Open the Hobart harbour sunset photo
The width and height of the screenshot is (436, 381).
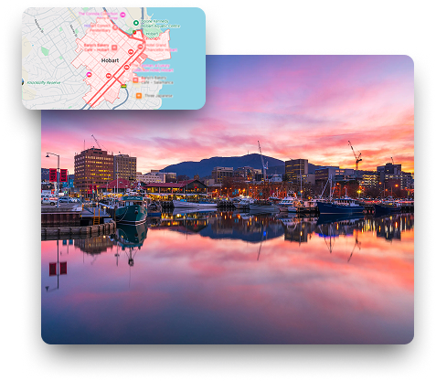click(x=228, y=199)
